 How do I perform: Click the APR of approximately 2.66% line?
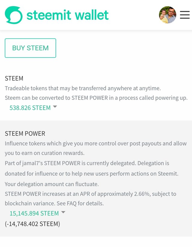[90, 194]
